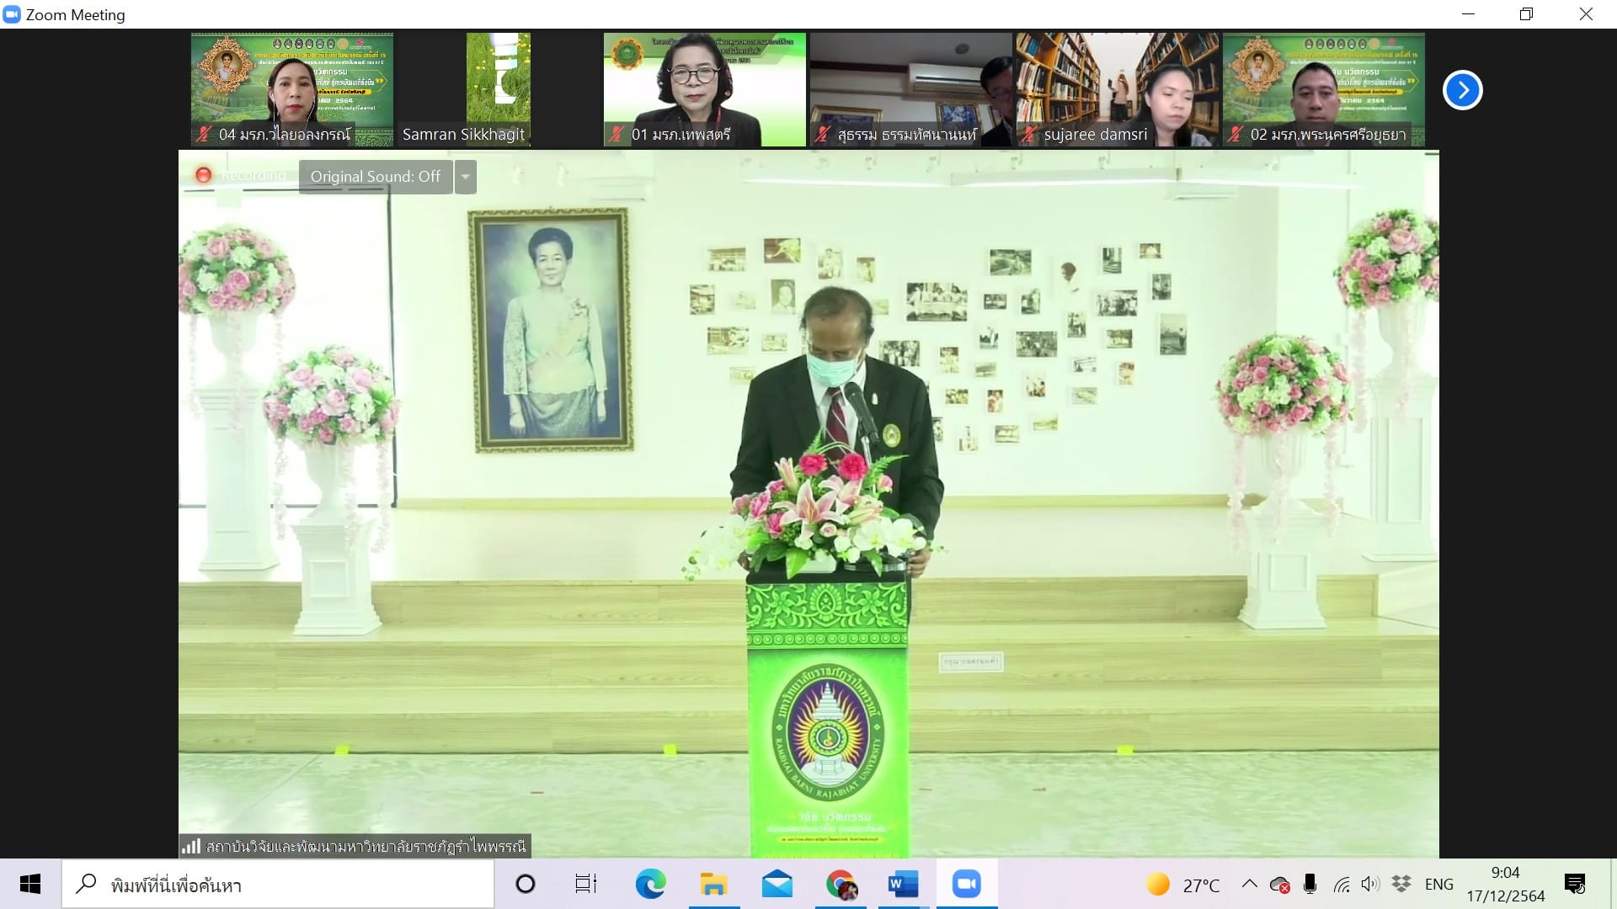
Task: Click the microphone icon in system tray
Action: pyautogui.click(x=1310, y=884)
